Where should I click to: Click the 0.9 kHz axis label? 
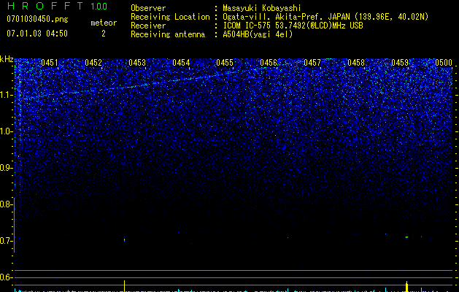point(6,168)
